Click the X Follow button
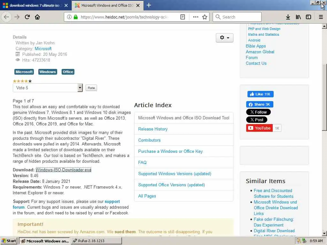Image resolution: width=327 pixels, height=245 pixels. [258, 112]
